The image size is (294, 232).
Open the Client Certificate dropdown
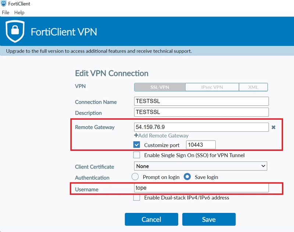point(200,166)
